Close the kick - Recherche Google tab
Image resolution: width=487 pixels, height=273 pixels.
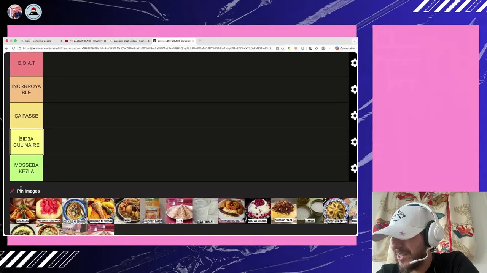(x=60, y=41)
